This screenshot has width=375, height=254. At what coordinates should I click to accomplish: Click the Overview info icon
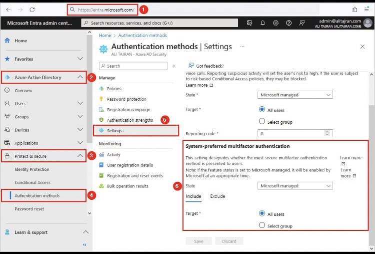tap(7, 90)
